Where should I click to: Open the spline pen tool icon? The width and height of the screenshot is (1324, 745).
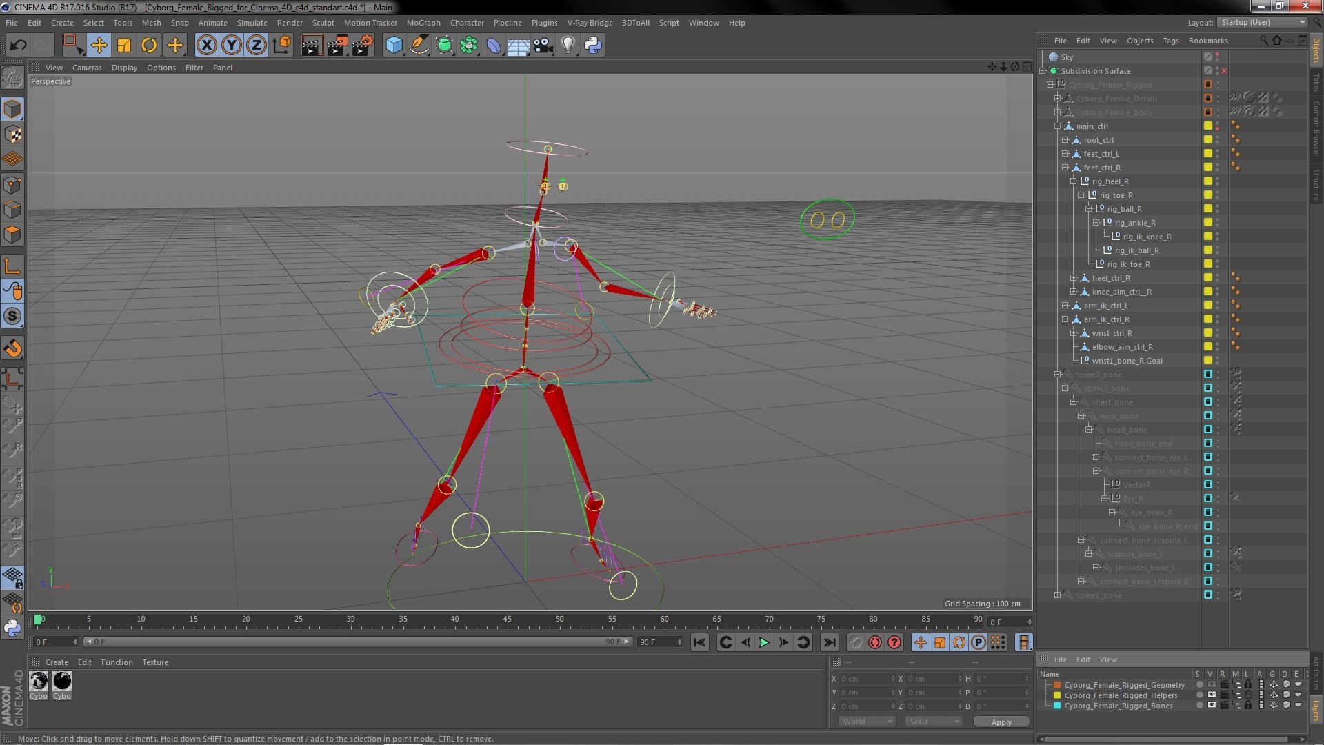(x=419, y=46)
